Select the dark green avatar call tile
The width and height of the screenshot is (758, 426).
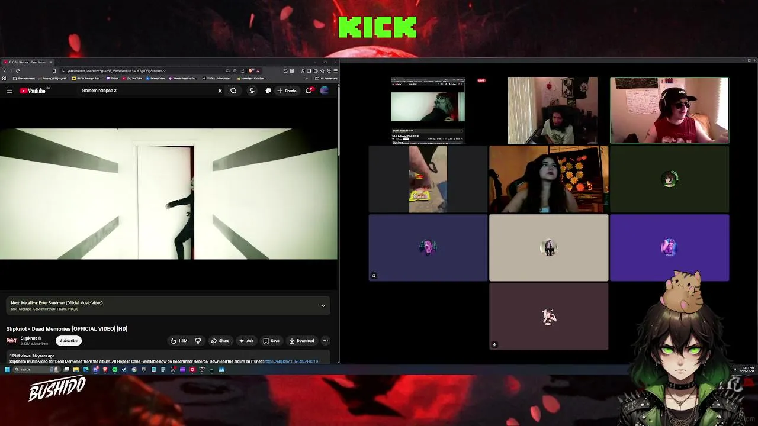click(x=669, y=179)
